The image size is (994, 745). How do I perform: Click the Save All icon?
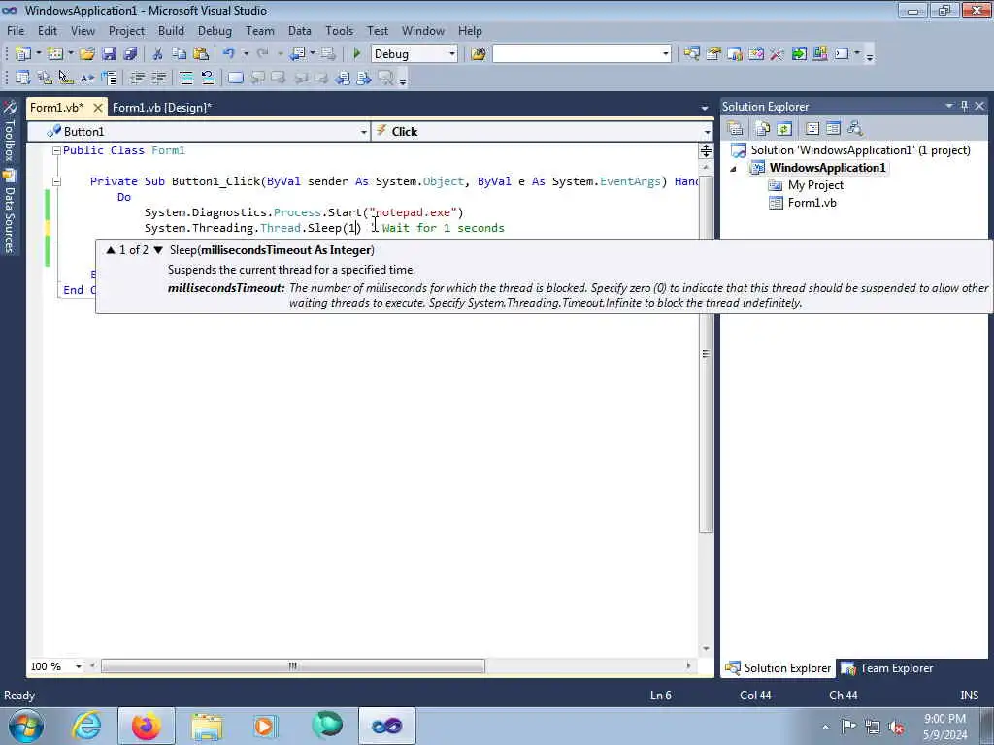pos(130,54)
